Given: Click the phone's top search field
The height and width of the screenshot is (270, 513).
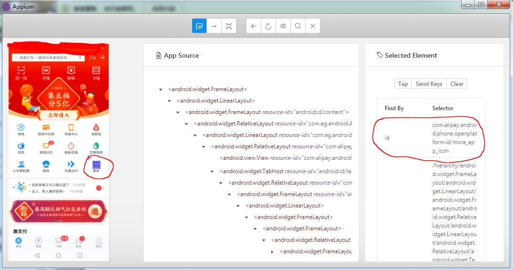Looking at the screenshot, I should click(x=48, y=58).
